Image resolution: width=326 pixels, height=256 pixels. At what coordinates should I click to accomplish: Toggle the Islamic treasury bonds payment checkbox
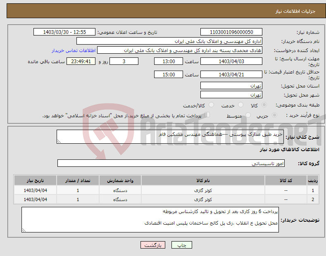coord(207,115)
